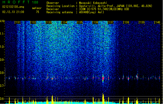Click the Receiving antenna label
Viewport: 163px width, 104px height.
(x=60, y=12)
